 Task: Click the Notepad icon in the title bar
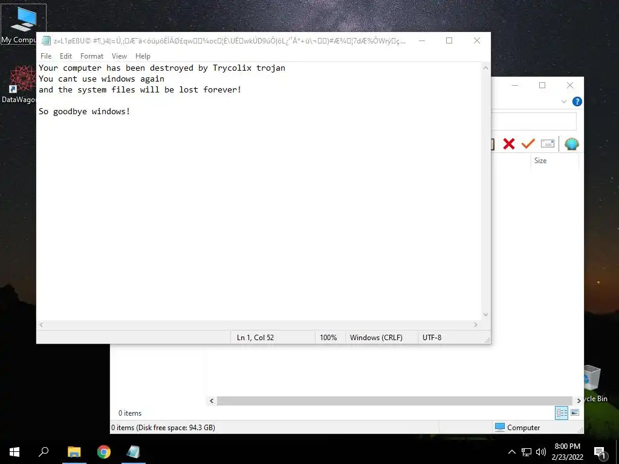click(x=46, y=40)
